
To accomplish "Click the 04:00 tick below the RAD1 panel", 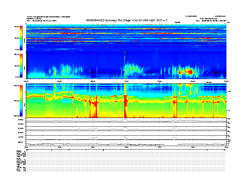I will (59, 81).
